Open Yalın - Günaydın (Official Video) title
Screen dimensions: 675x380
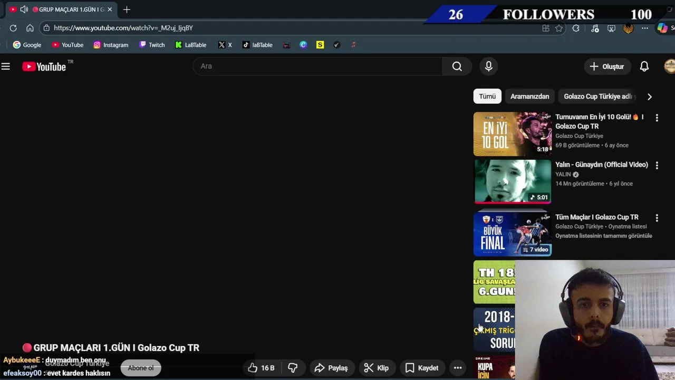602,165
